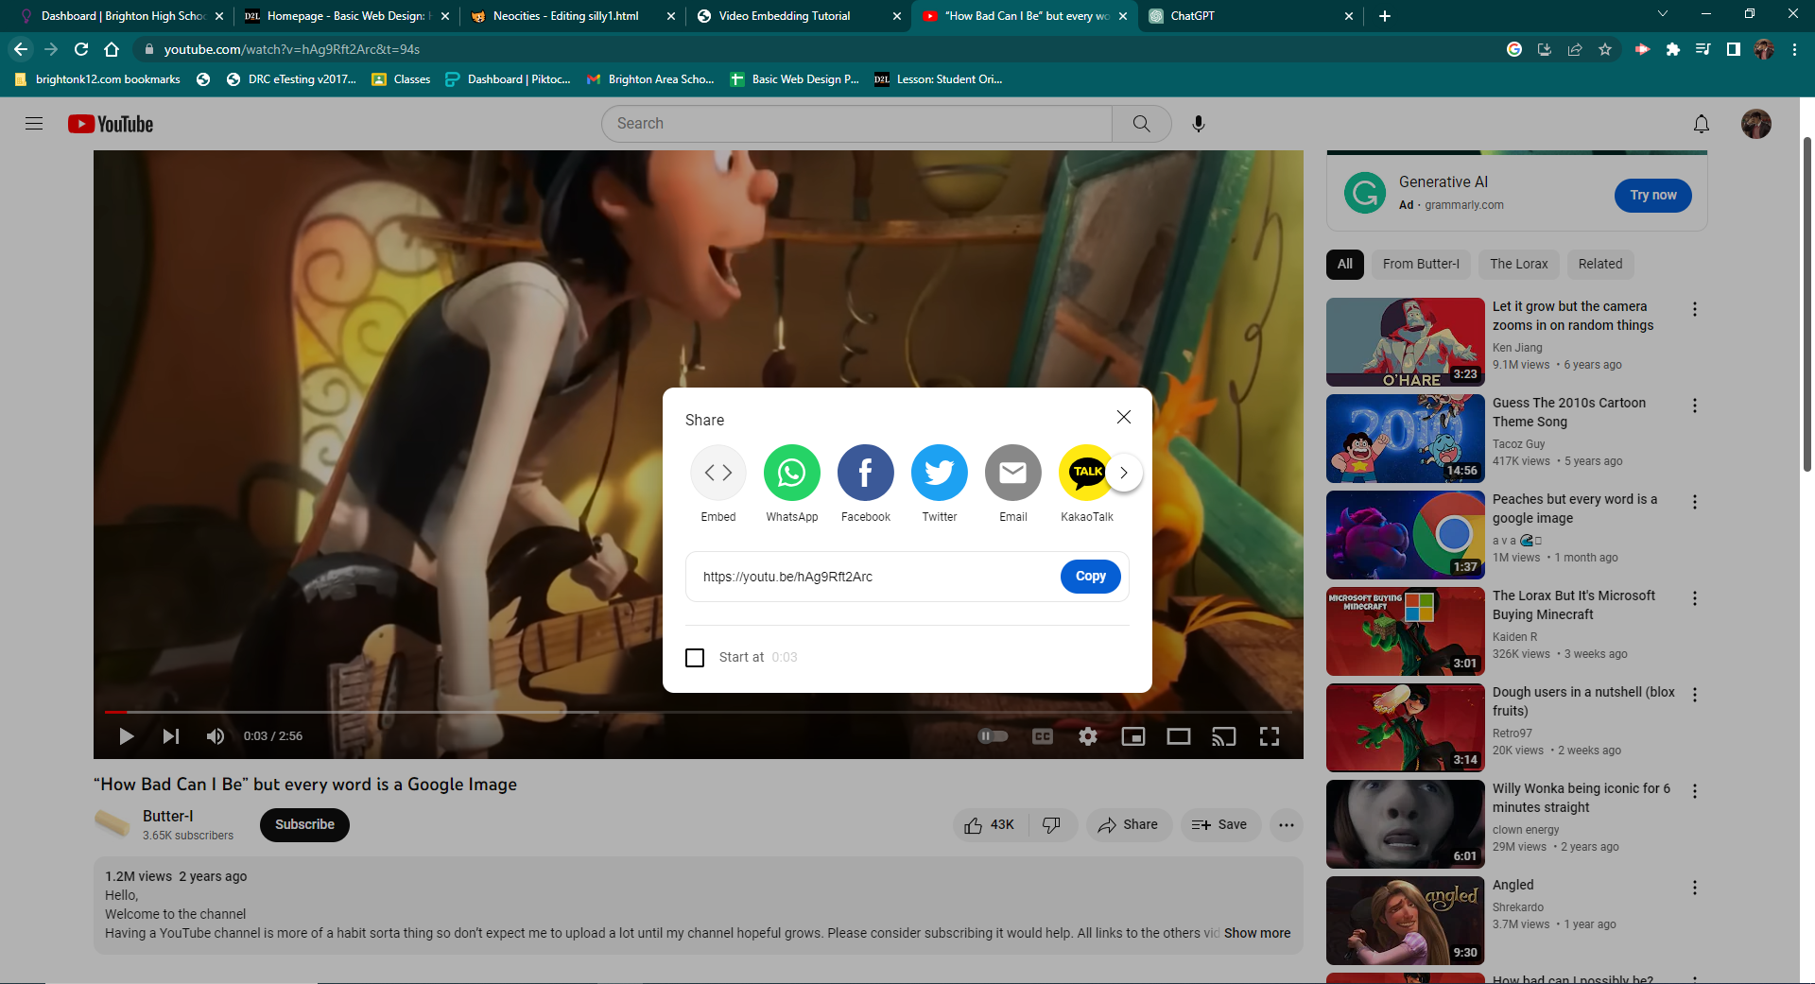
Task: Dislike the video
Action: [x=1052, y=825]
